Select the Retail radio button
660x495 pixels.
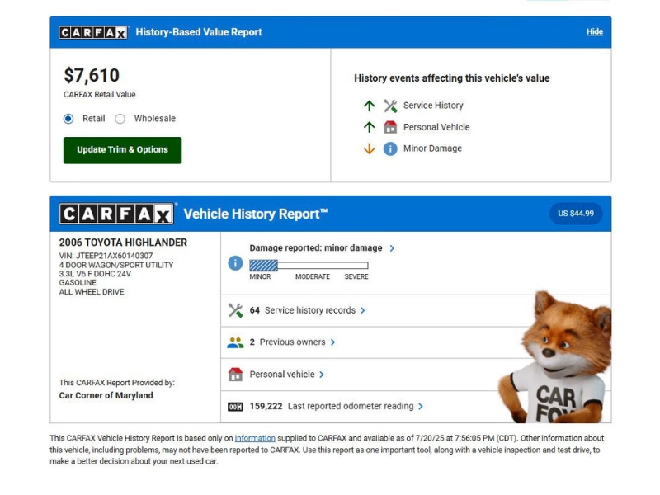[68, 119]
